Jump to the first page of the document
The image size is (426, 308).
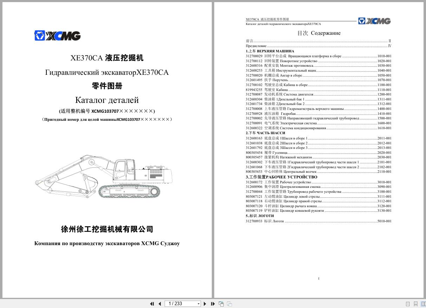[x=152, y=303]
